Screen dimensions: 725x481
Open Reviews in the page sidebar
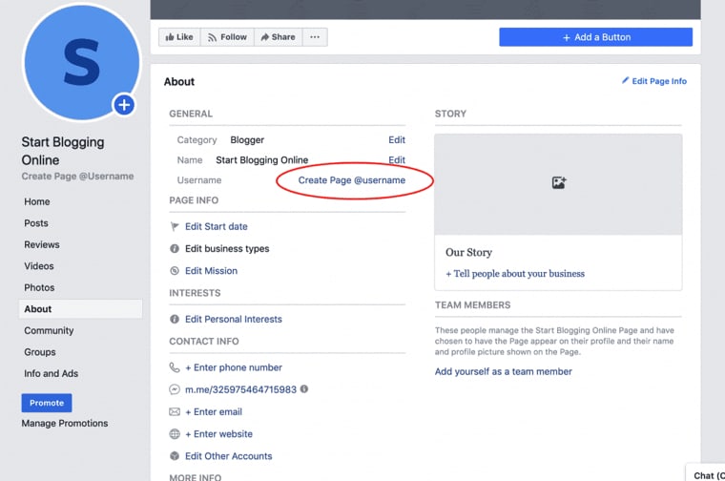(42, 244)
